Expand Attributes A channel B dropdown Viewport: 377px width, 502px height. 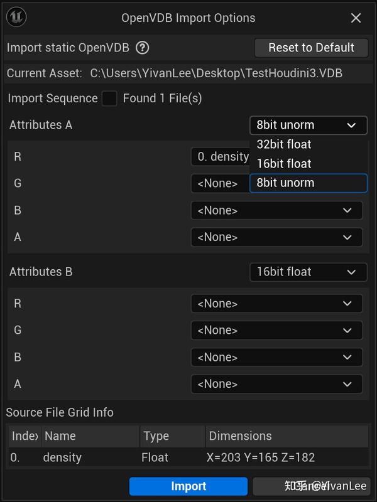pyautogui.click(x=276, y=210)
